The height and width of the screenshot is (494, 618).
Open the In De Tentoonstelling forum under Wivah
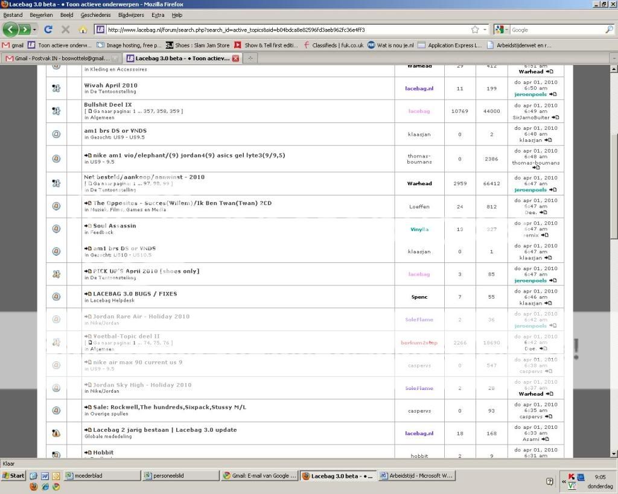(x=113, y=92)
